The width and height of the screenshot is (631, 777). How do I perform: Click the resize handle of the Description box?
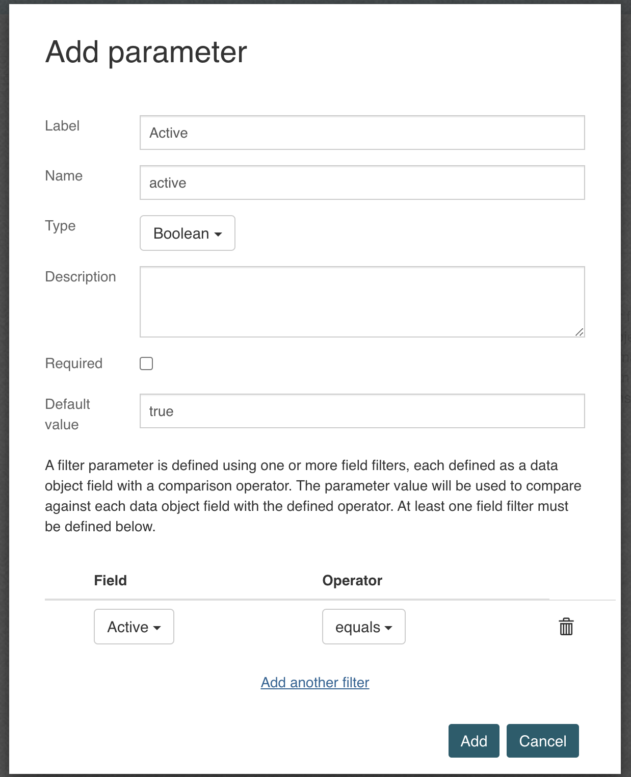point(580,333)
